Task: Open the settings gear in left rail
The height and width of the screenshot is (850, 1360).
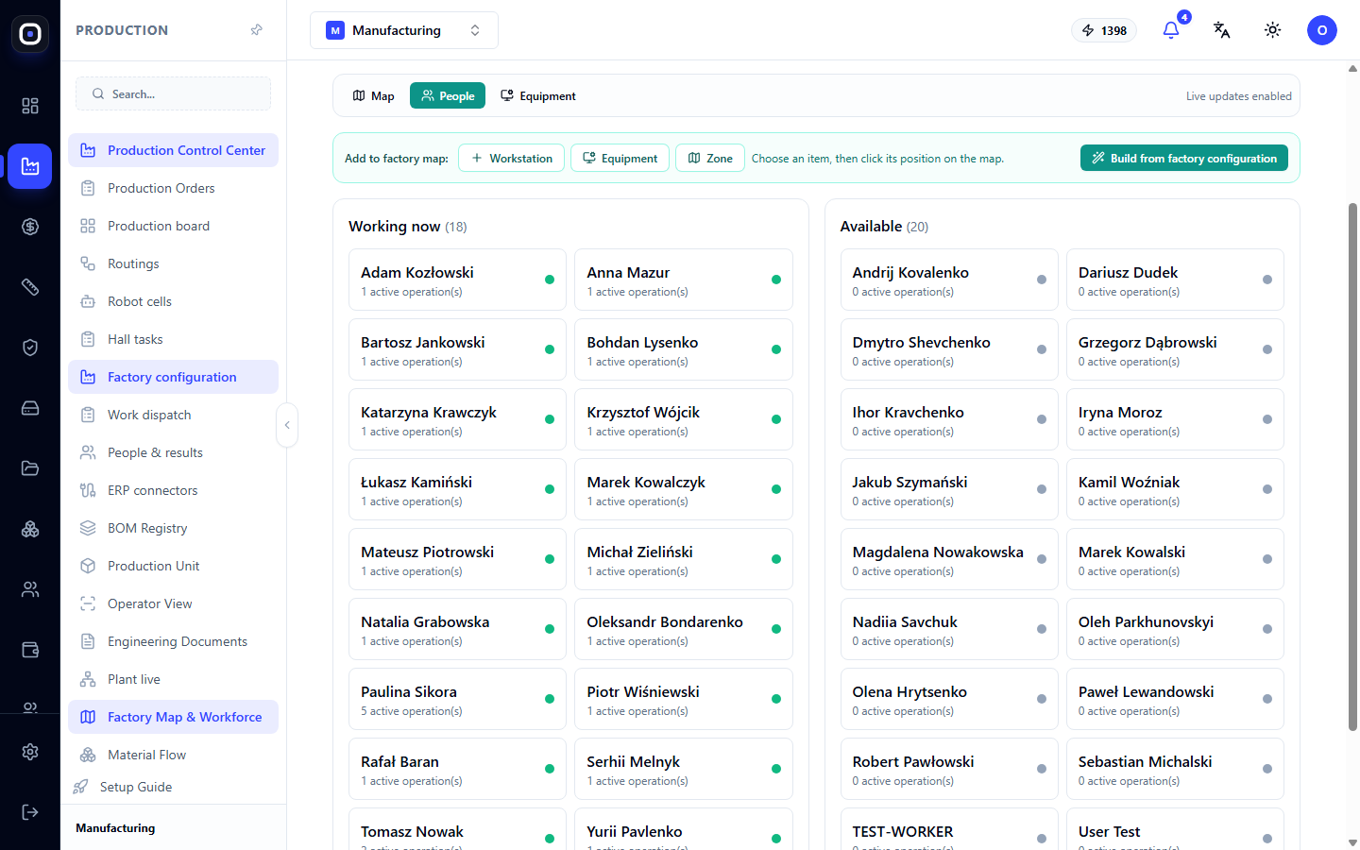Action: [x=30, y=752]
